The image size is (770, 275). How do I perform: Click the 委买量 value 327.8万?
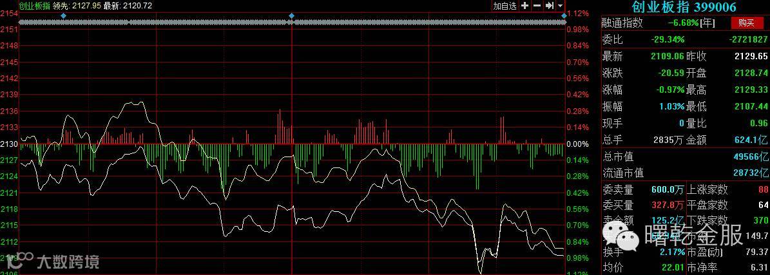[668, 205]
